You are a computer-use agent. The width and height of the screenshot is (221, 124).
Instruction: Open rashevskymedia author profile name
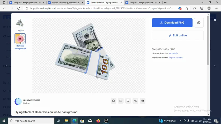coord(32,100)
